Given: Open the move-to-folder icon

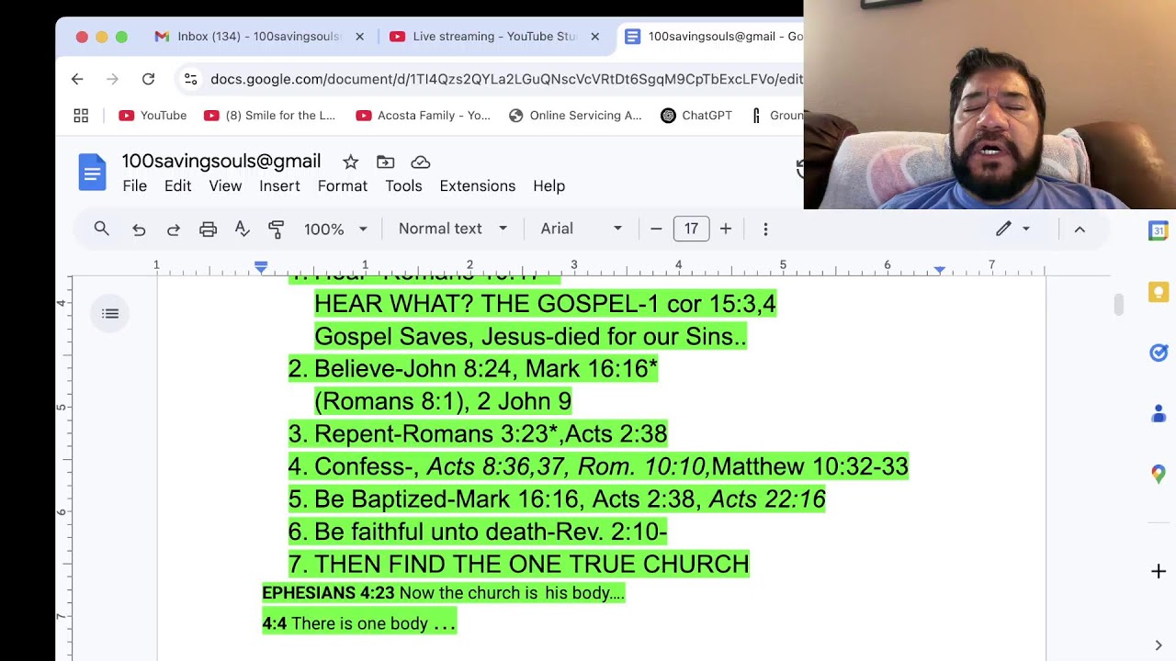Looking at the screenshot, I should coord(386,162).
